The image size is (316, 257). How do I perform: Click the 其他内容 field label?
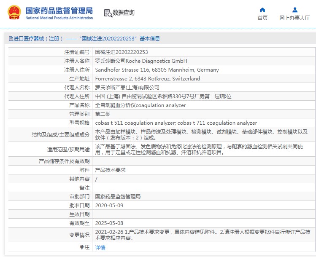[x=79, y=179]
